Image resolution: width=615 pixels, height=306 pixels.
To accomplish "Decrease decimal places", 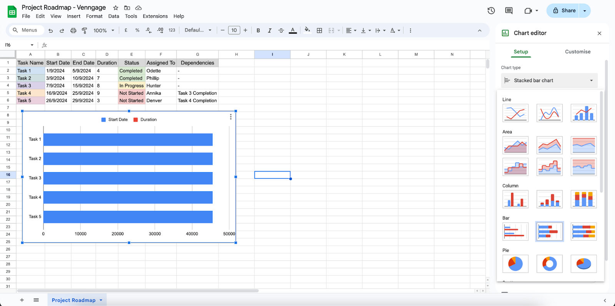I will [x=149, y=30].
